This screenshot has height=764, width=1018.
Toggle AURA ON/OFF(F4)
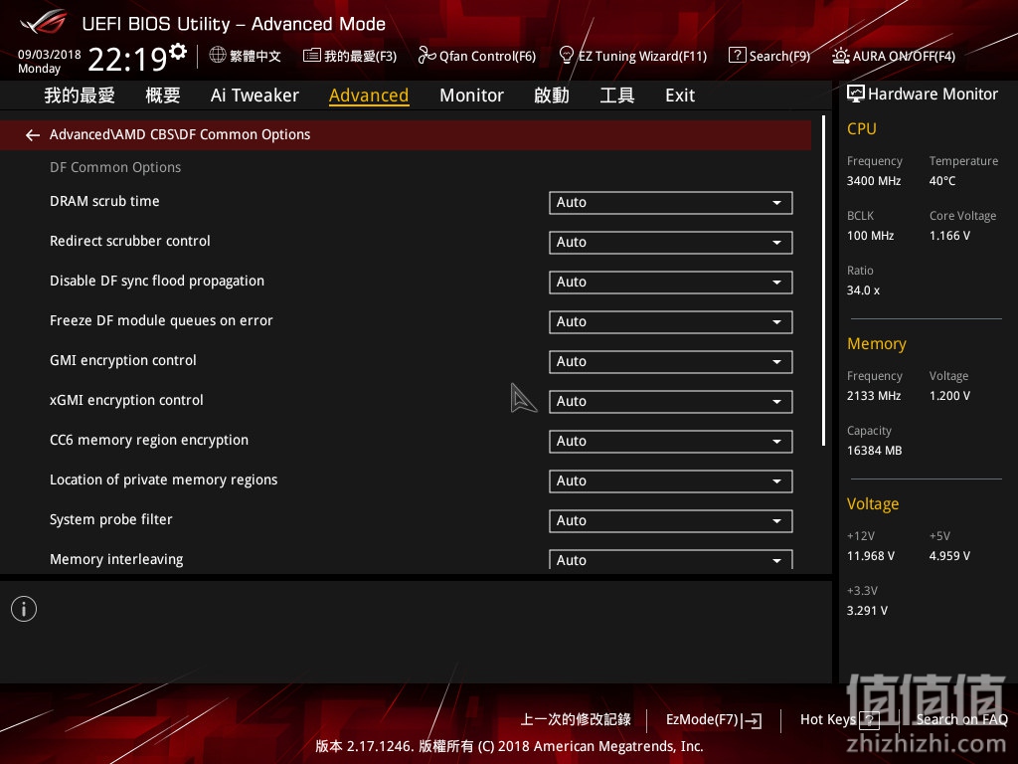click(894, 56)
